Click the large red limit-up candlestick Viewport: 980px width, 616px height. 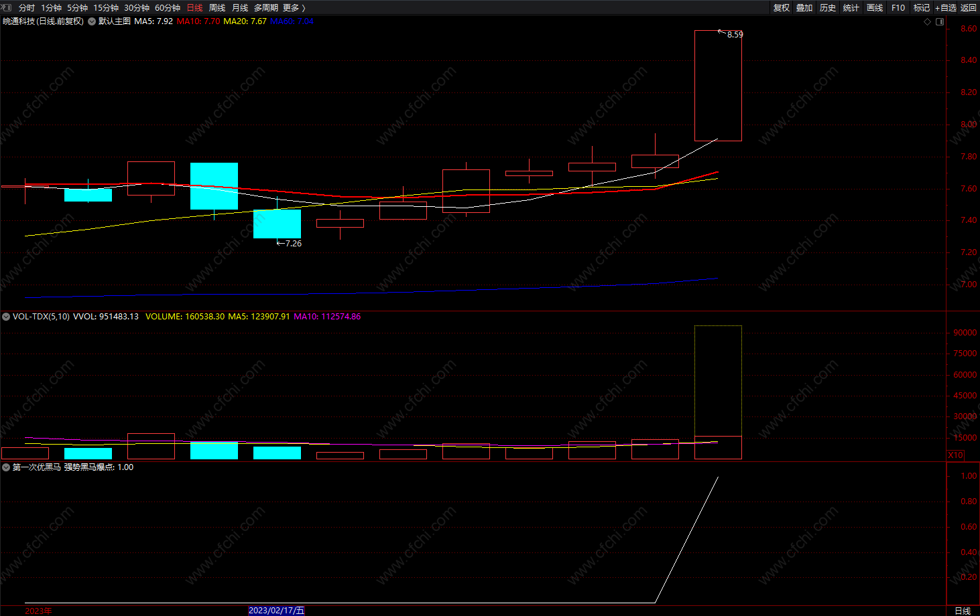click(718, 86)
